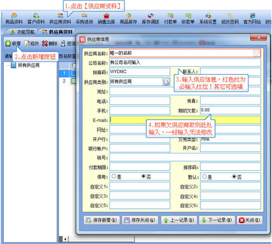The height and width of the screenshot is (244, 272).
Task: Select 否 for the 默认 option
Action: [234, 176]
